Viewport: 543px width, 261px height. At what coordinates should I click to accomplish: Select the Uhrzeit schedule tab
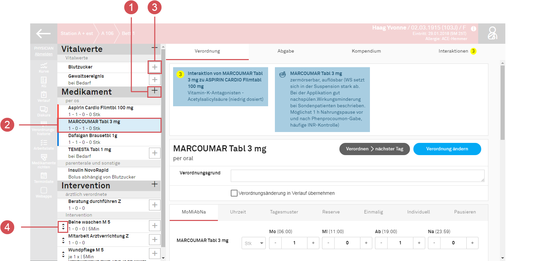238,212
